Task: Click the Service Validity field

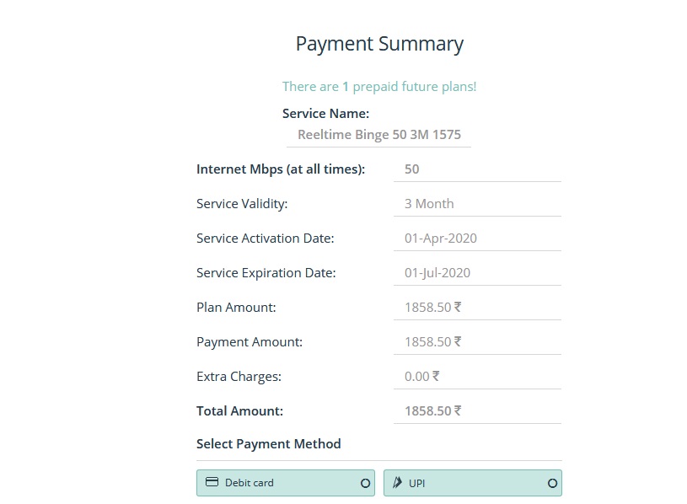Action: pos(476,204)
